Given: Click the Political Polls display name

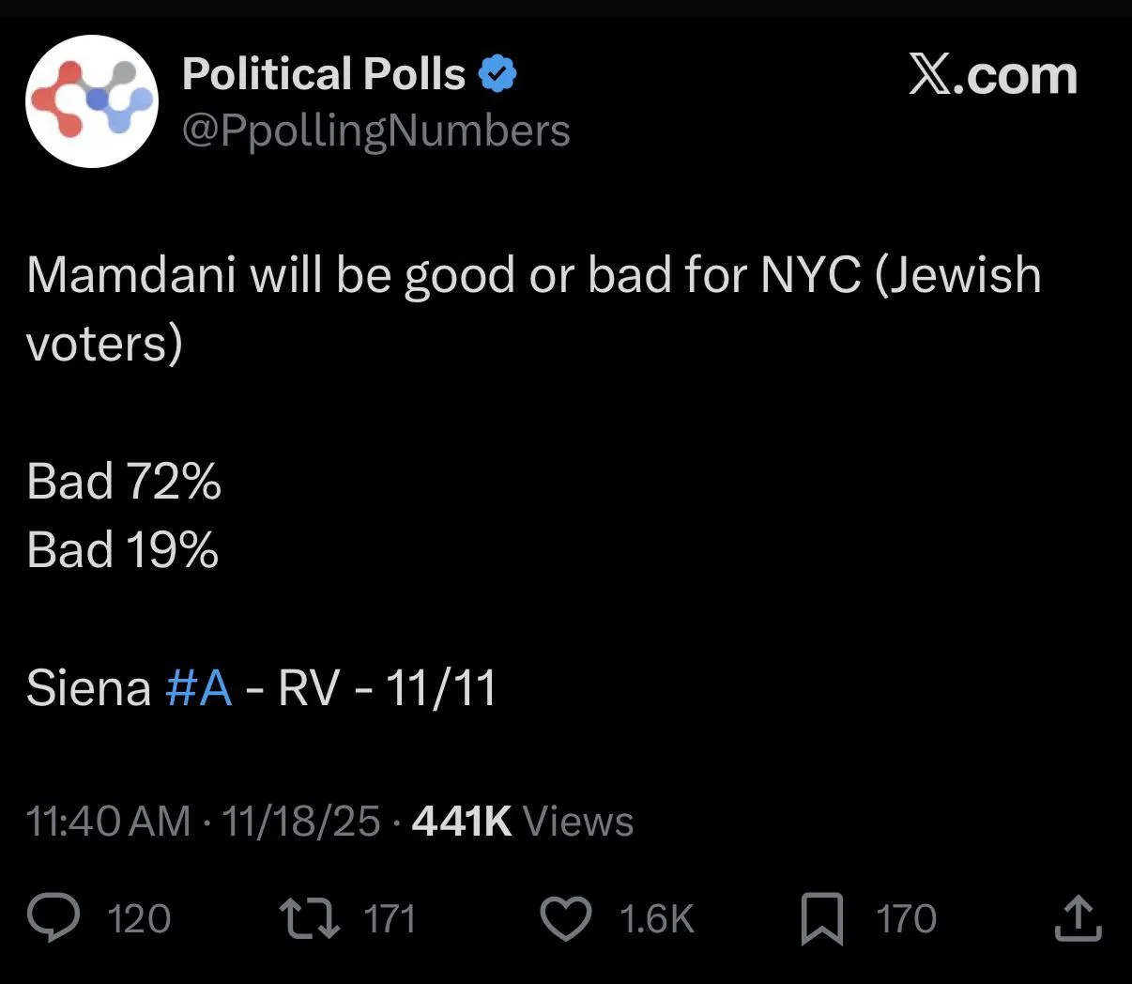Looking at the screenshot, I should click(324, 74).
